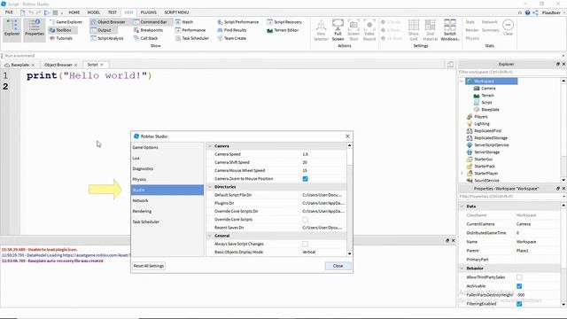Switch to the HOME ribbon tab
Screen dimensions: 567x319
[x=74, y=12]
